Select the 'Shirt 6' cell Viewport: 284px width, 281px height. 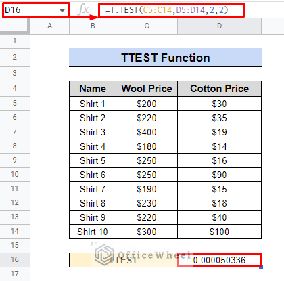93,175
